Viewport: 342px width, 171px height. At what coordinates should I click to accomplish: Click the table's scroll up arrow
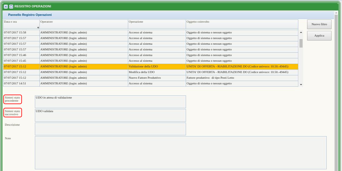pyautogui.click(x=301, y=32)
